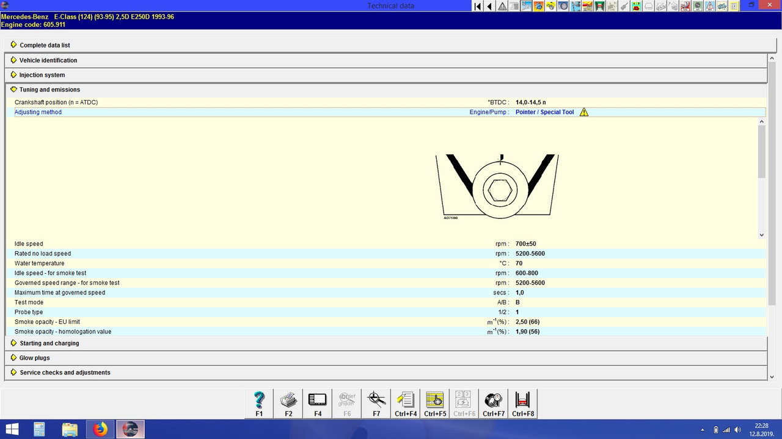This screenshot has width=782, height=439.
Task: Open the Windows Start menu
Action: click(x=12, y=429)
